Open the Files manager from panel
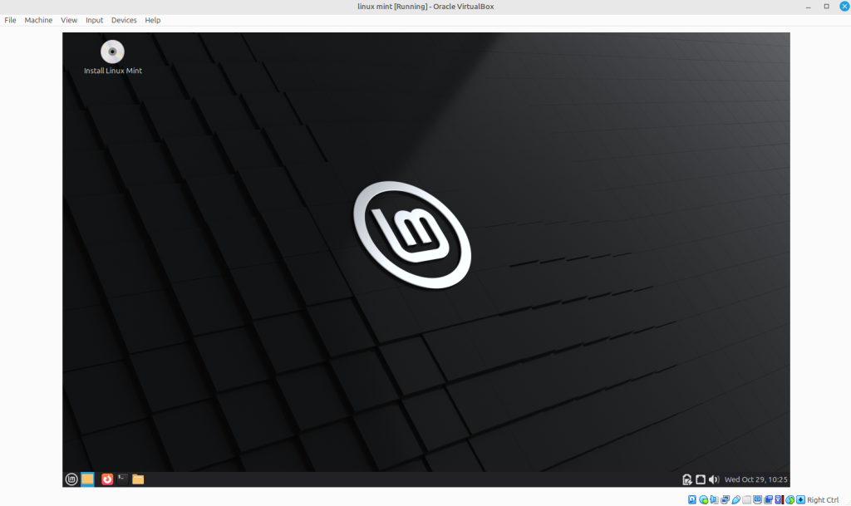851x506 pixels. pos(138,479)
